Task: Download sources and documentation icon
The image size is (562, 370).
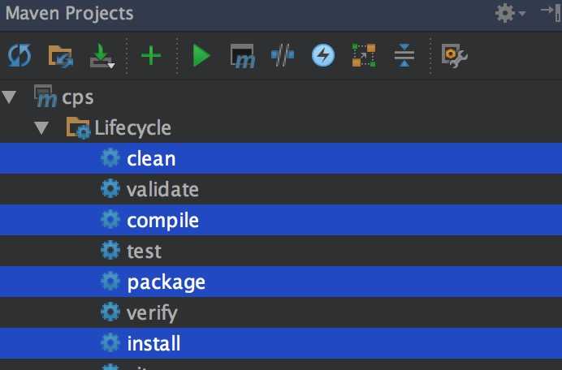Action: [102, 56]
